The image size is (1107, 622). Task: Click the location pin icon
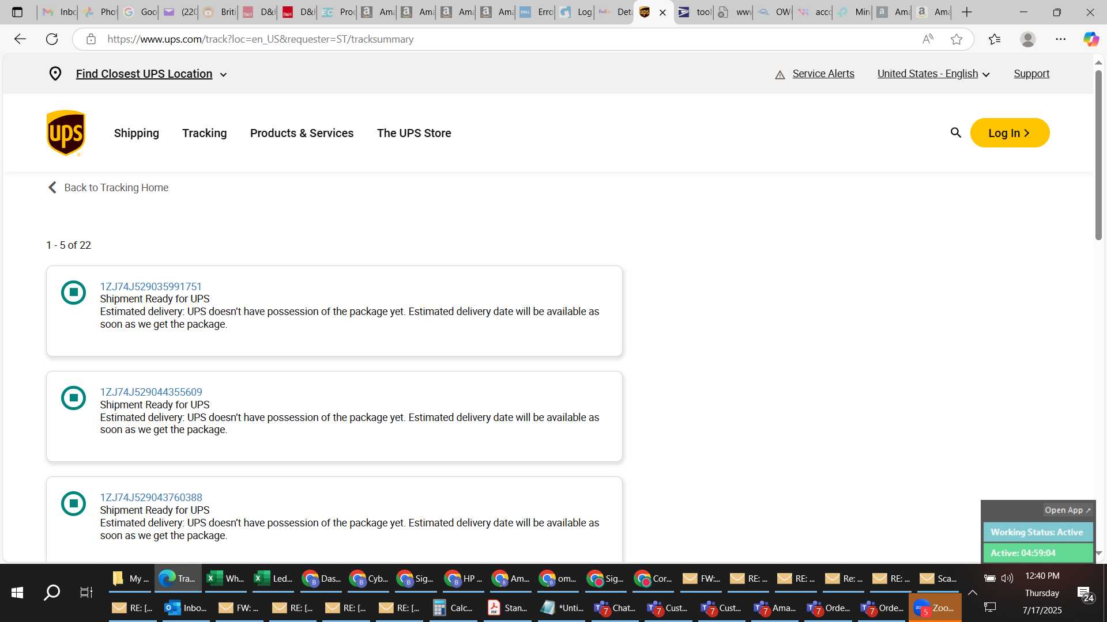tap(55, 74)
